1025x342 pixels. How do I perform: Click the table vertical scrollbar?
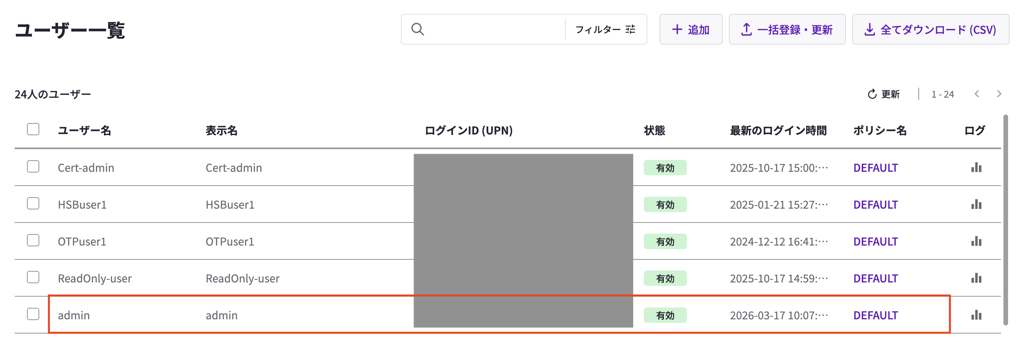pyautogui.click(x=1005, y=220)
